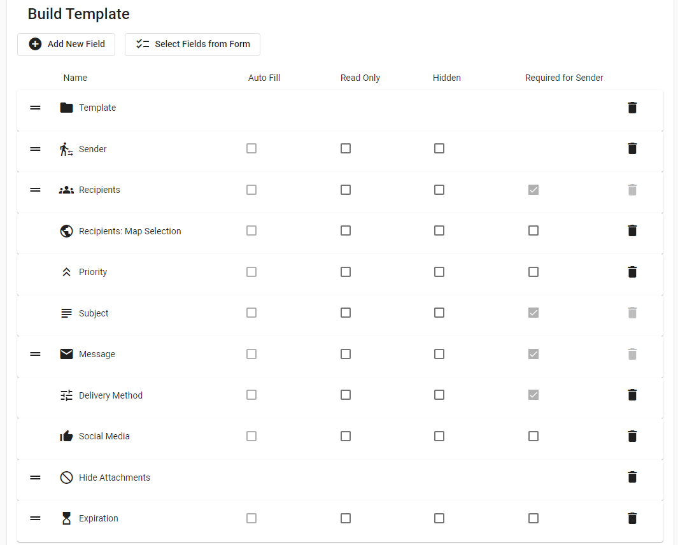The width and height of the screenshot is (678, 545).
Task: Tick Hidden for Recipients: Map Selection
Action: [439, 230]
